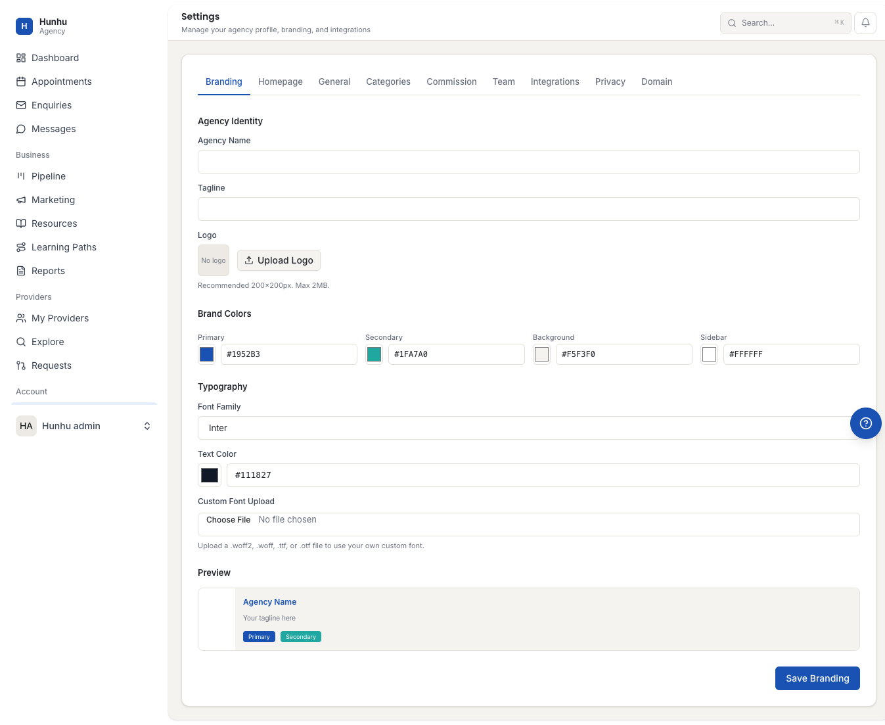Click the Messages chat bubble icon
Viewport: 885px width, 725px height.
[x=21, y=129]
